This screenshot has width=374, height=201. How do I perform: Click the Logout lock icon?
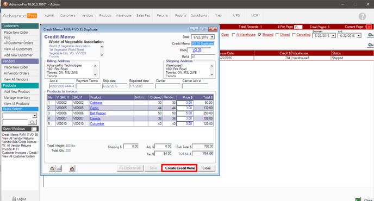[x=14, y=199]
